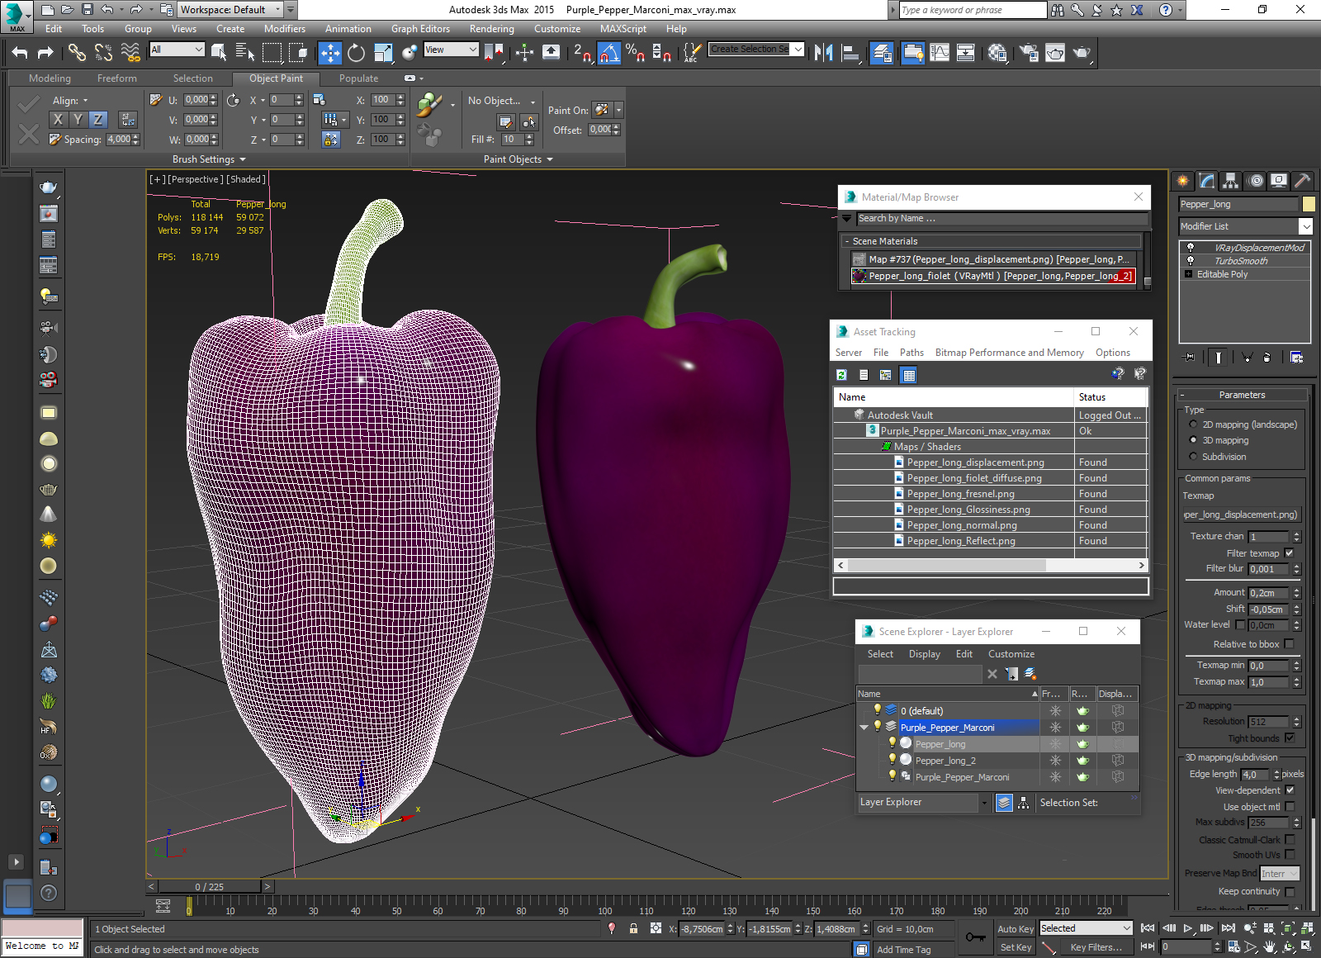Select the Subdivision type radio

[1193, 457]
